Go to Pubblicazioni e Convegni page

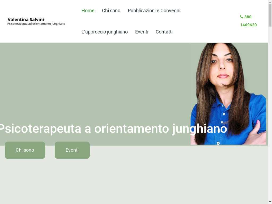coord(154,11)
